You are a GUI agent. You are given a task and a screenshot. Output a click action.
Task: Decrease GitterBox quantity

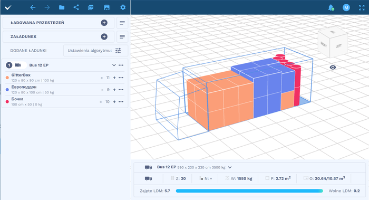(x=102, y=78)
